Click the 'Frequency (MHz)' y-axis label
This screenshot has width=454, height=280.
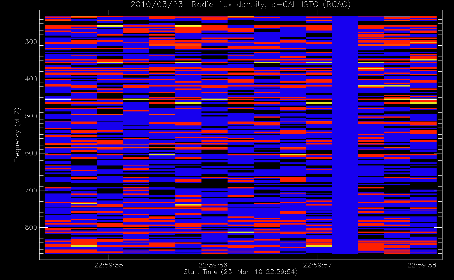point(17,135)
